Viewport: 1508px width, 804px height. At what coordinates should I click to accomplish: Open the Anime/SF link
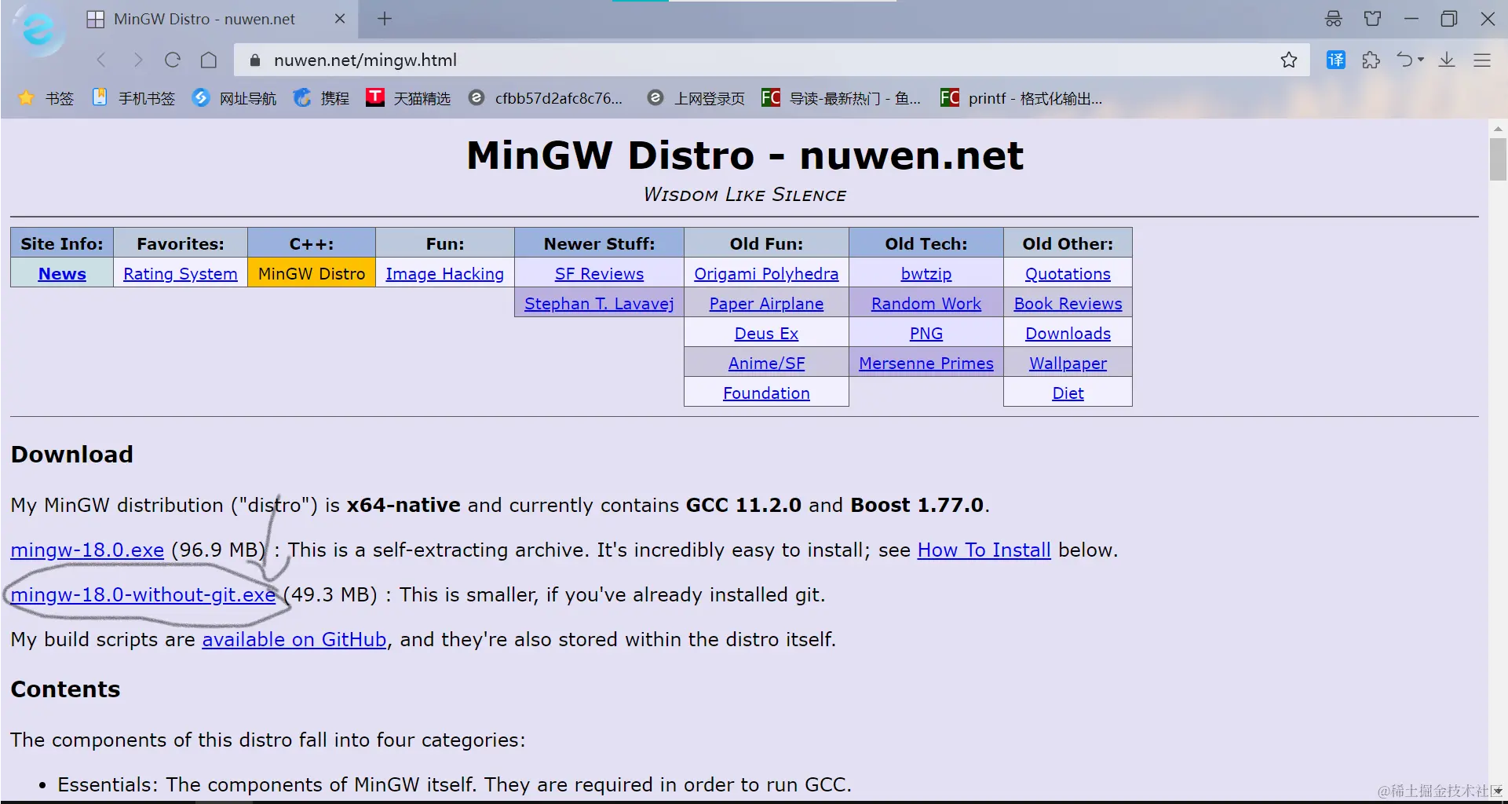click(x=766, y=364)
